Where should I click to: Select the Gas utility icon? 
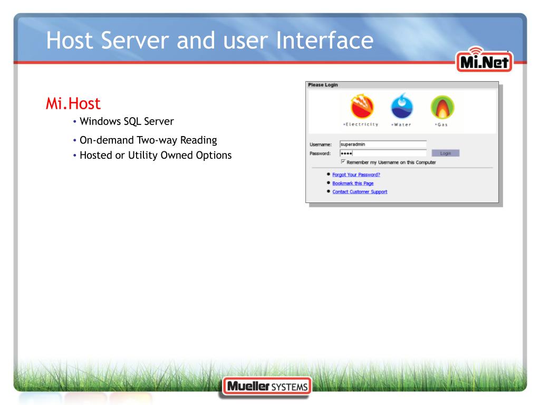442,107
